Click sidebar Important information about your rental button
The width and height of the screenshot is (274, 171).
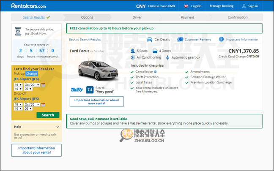36,150
